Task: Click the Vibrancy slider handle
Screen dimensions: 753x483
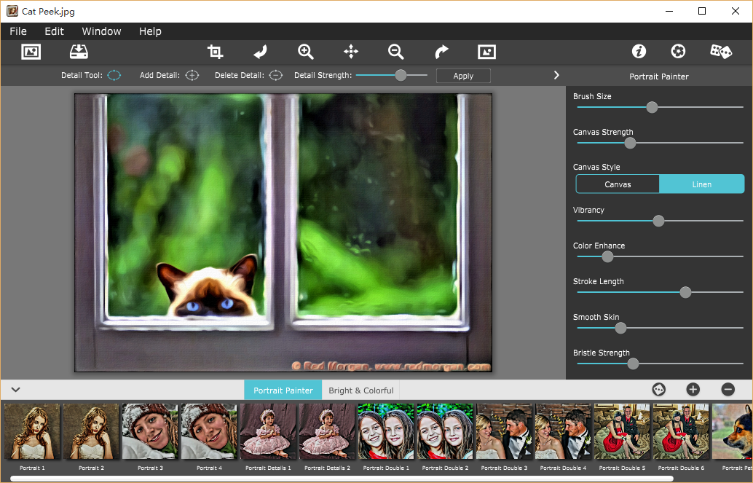Action: tap(658, 221)
